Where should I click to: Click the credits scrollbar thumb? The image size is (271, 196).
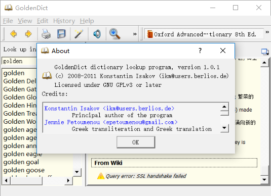click(224, 113)
